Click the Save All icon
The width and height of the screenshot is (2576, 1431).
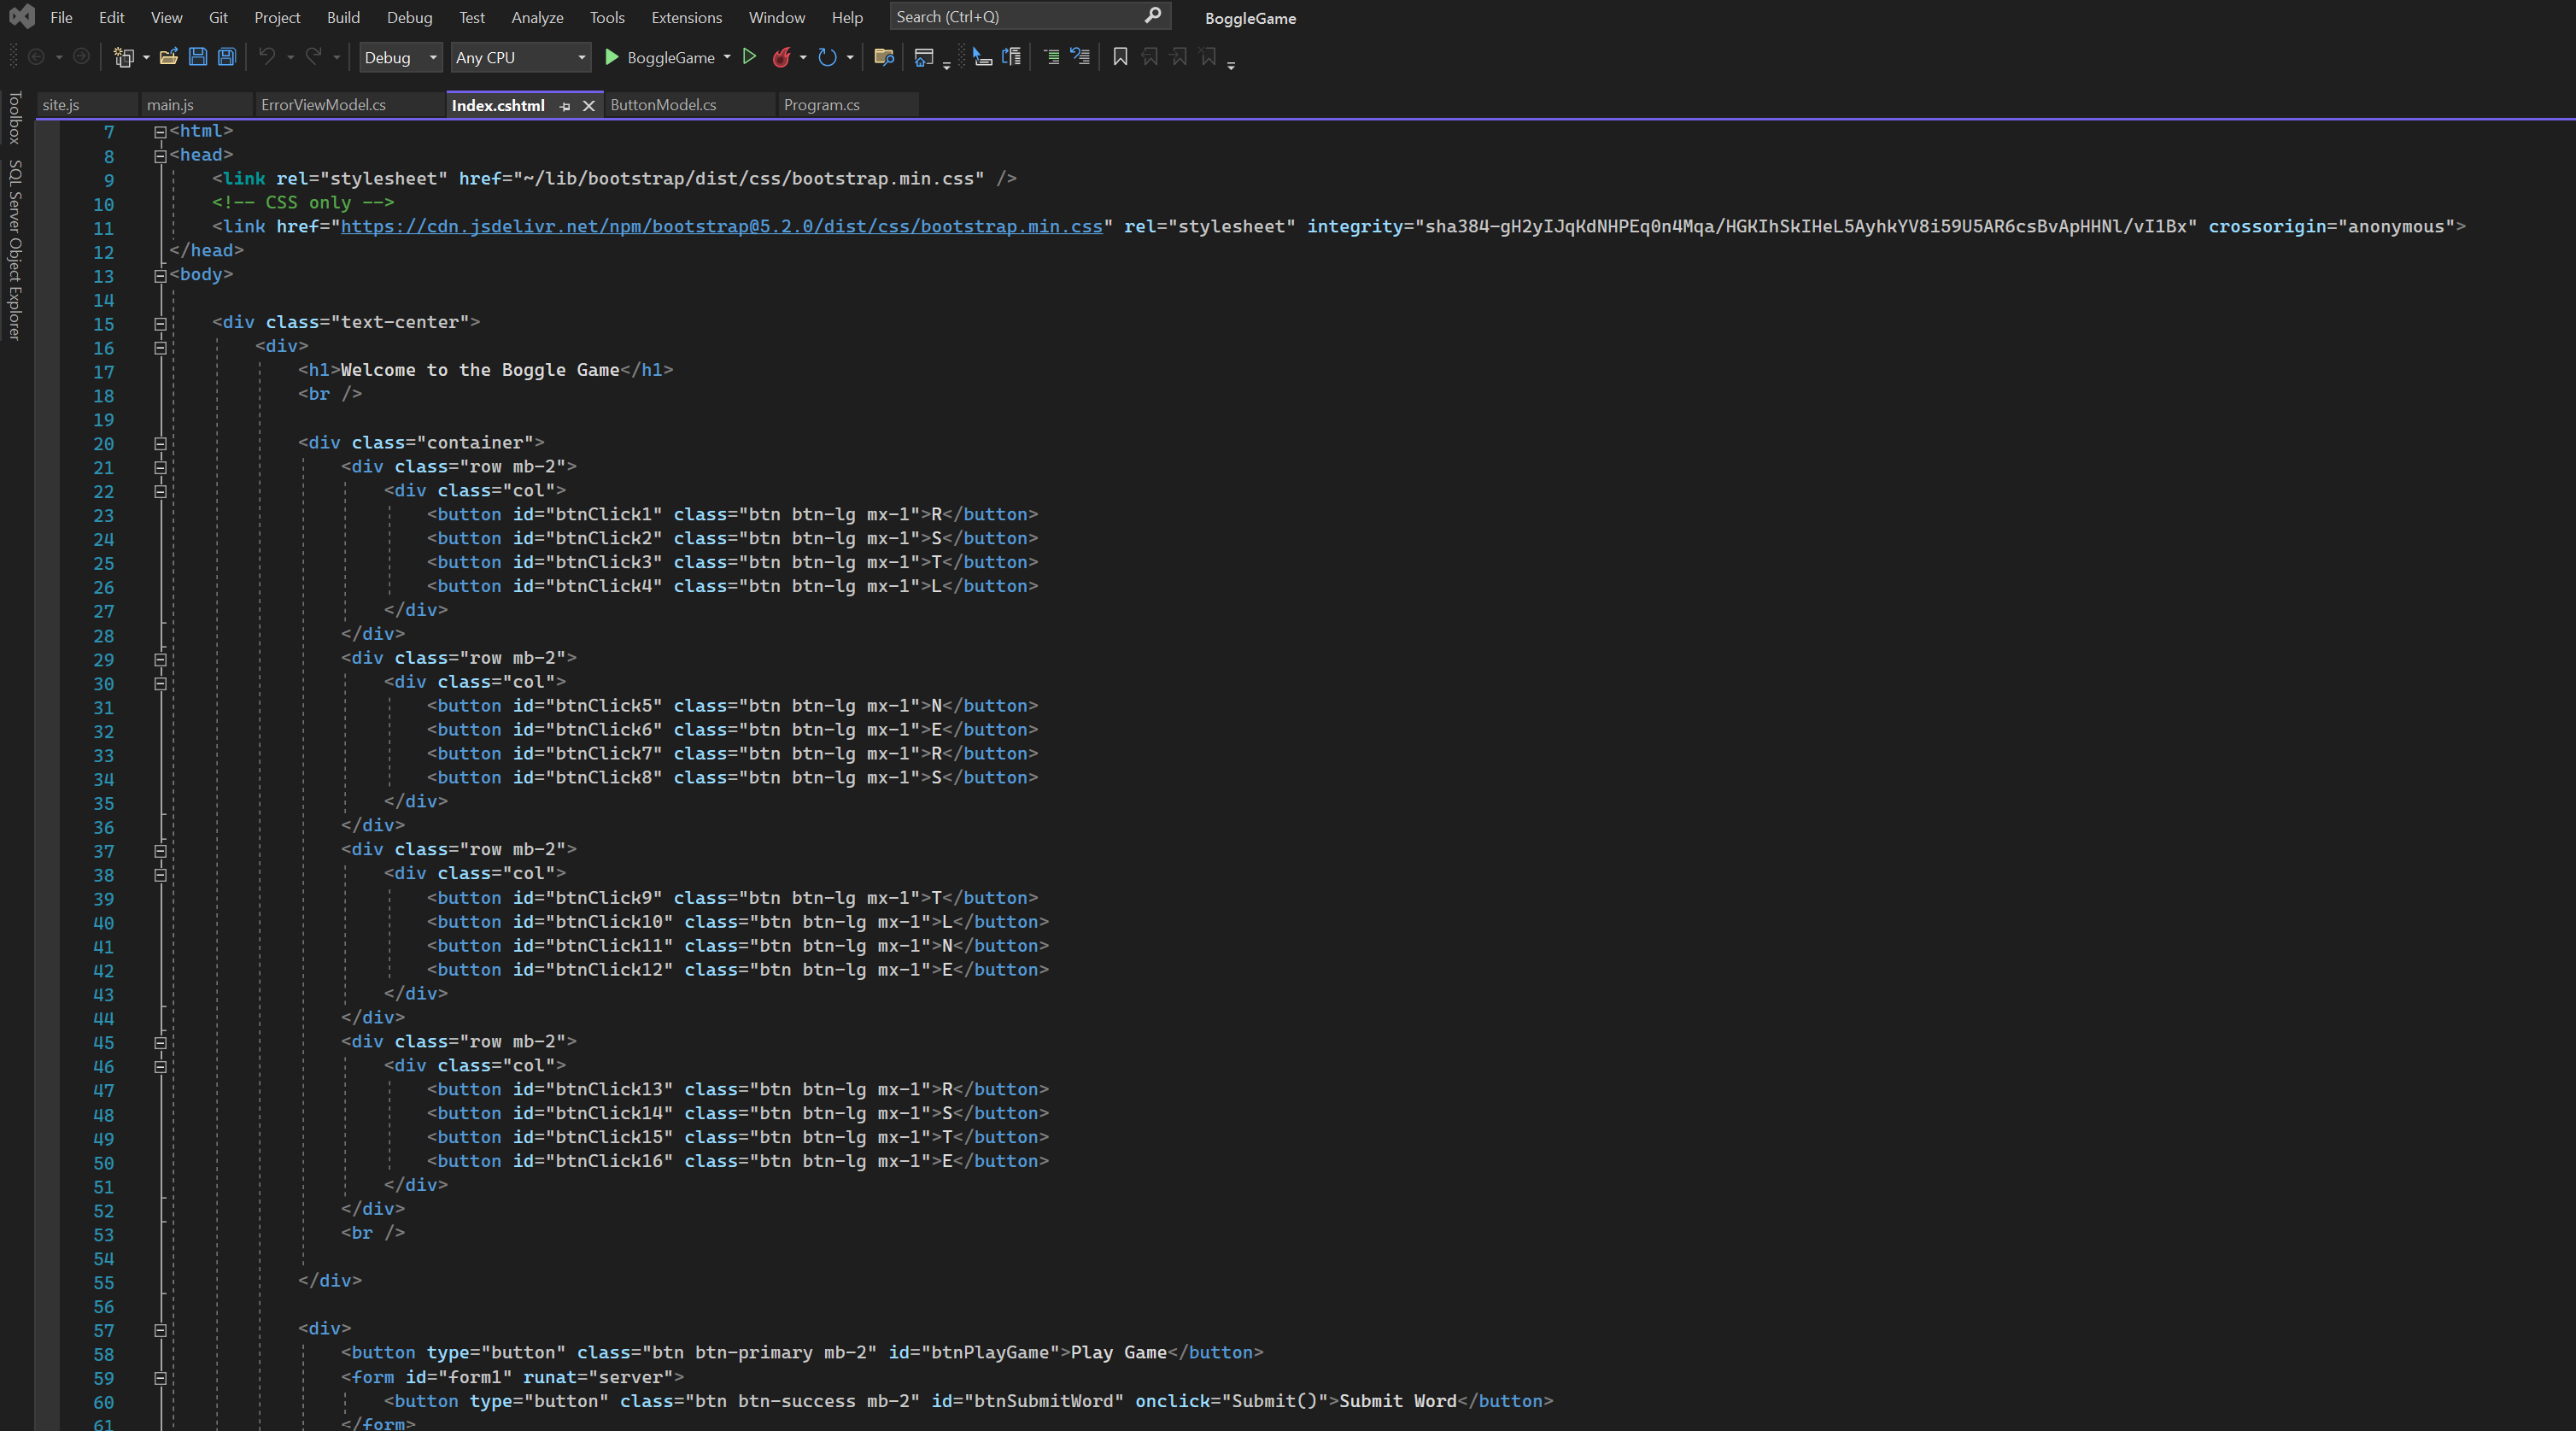coord(227,57)
